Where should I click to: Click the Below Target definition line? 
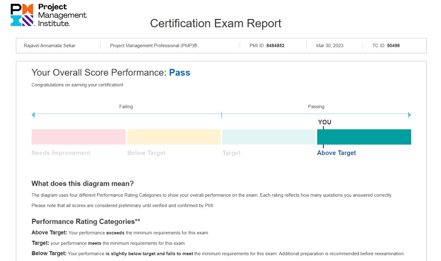[x=218, y=253]
